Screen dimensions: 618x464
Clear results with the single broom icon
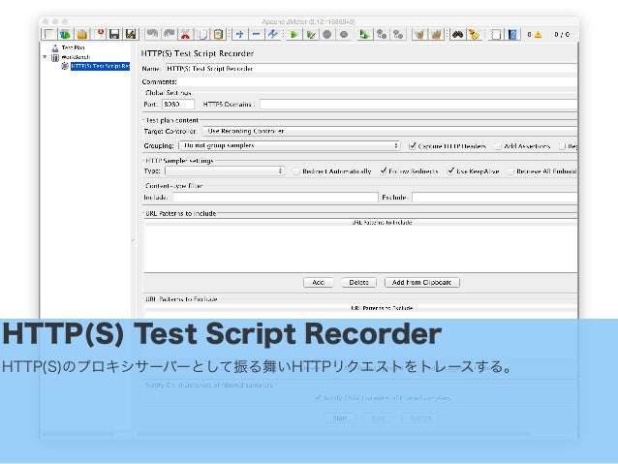pyautogui.click(x=419, y=34)
